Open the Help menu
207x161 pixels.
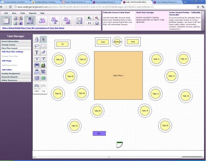(42, 13)
